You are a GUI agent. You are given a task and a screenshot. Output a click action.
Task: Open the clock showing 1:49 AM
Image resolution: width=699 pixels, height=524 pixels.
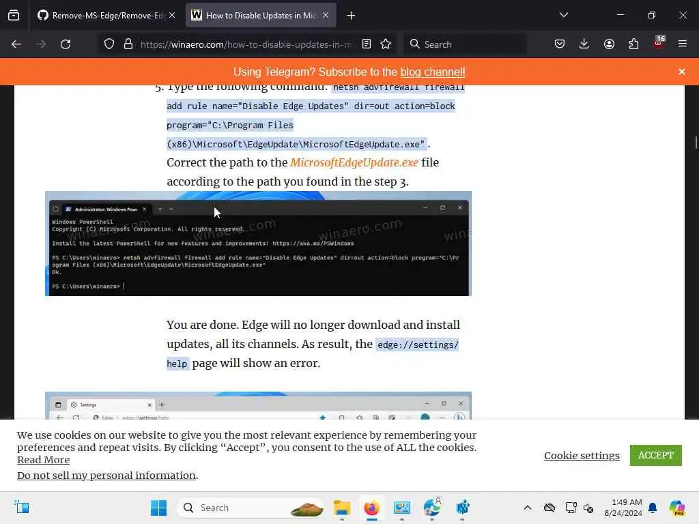point(623,508)
